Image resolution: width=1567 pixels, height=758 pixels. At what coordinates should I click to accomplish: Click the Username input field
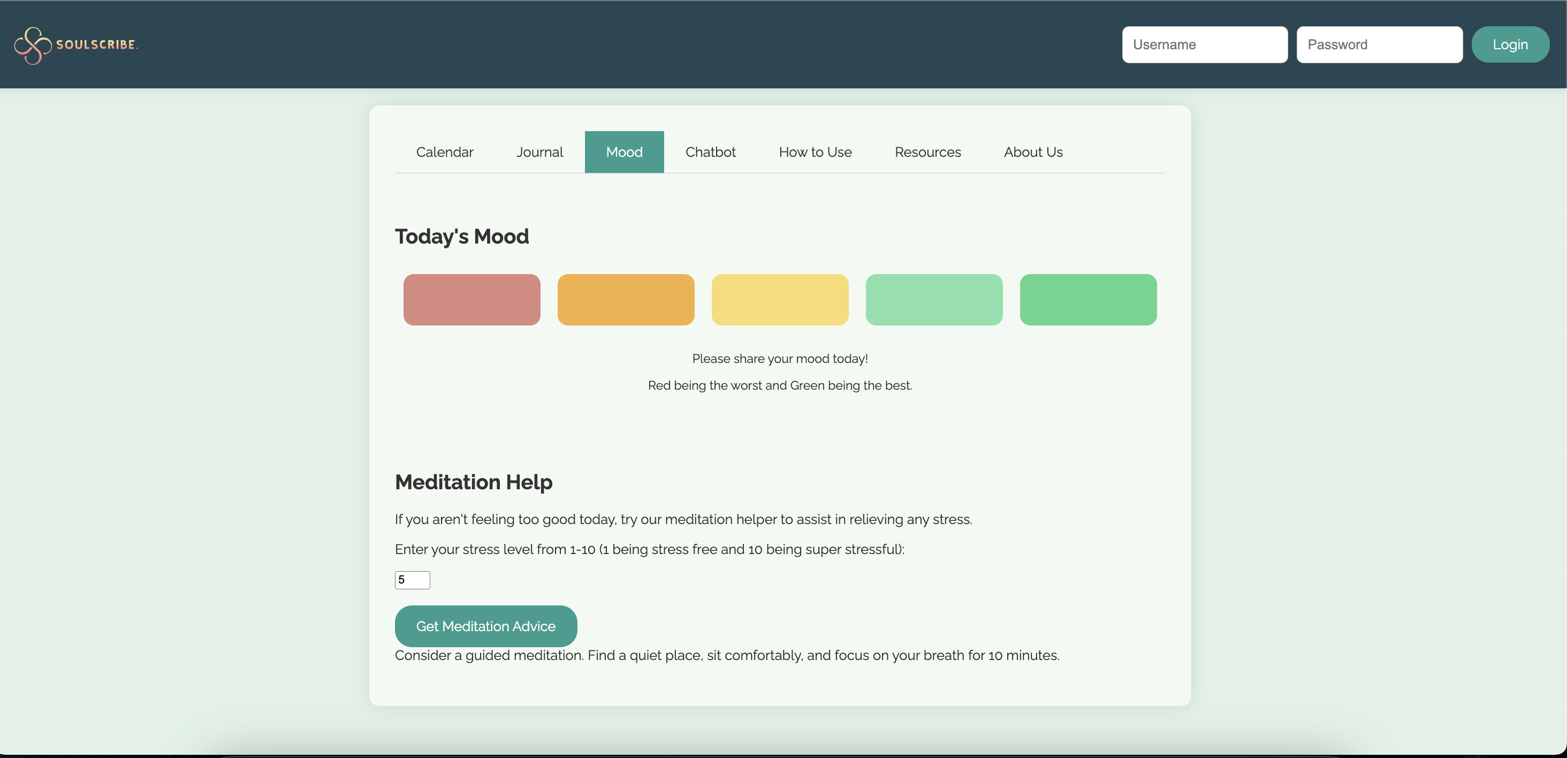(1204, 44)
